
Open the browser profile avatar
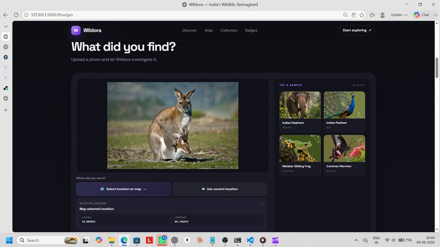[x=382, y=15]
